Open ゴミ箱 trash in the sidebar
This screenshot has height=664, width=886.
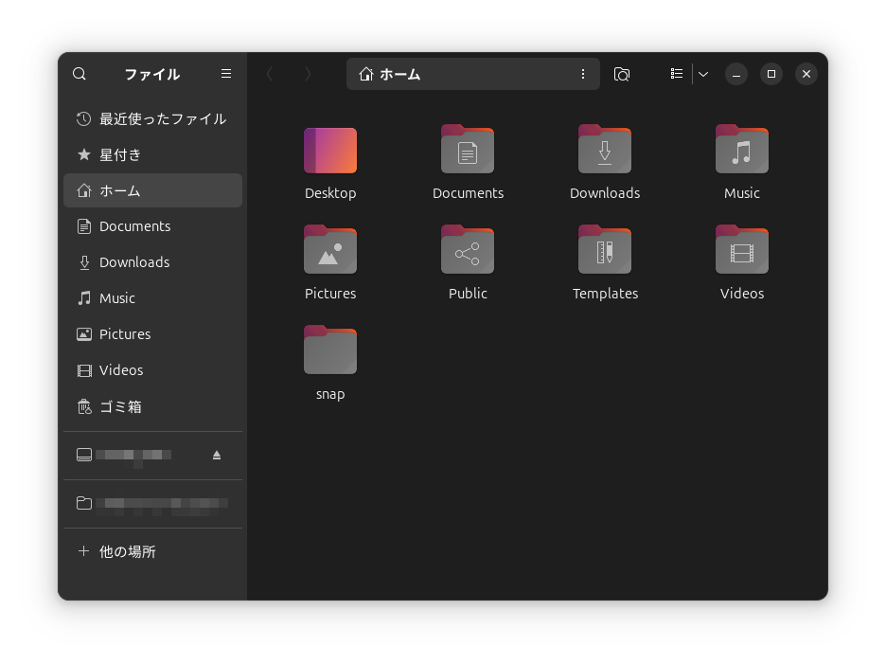point(152,406)
